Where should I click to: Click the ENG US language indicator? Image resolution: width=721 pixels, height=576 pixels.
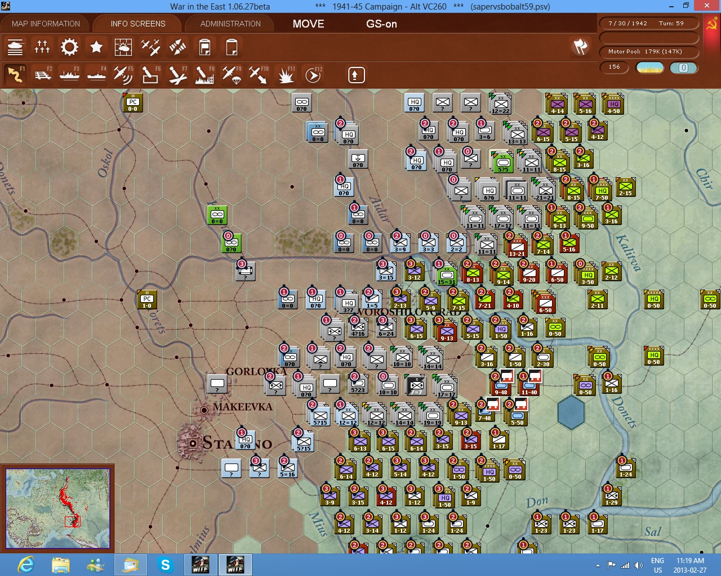[657, 565]
